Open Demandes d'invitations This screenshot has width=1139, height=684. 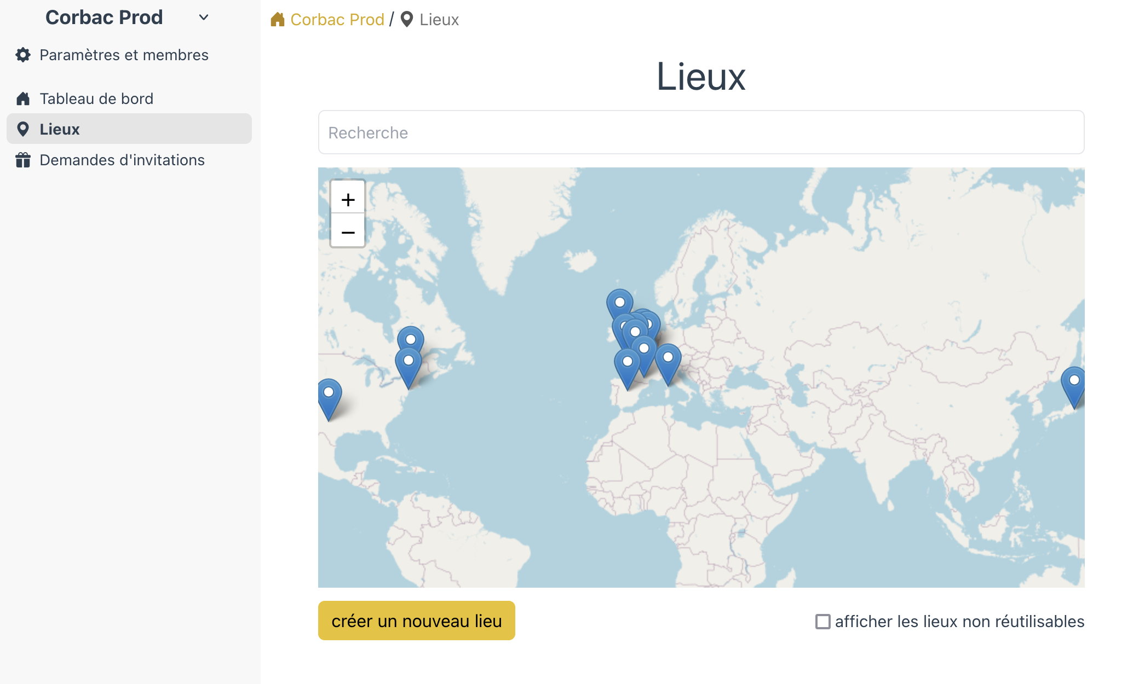pos(122,160)
